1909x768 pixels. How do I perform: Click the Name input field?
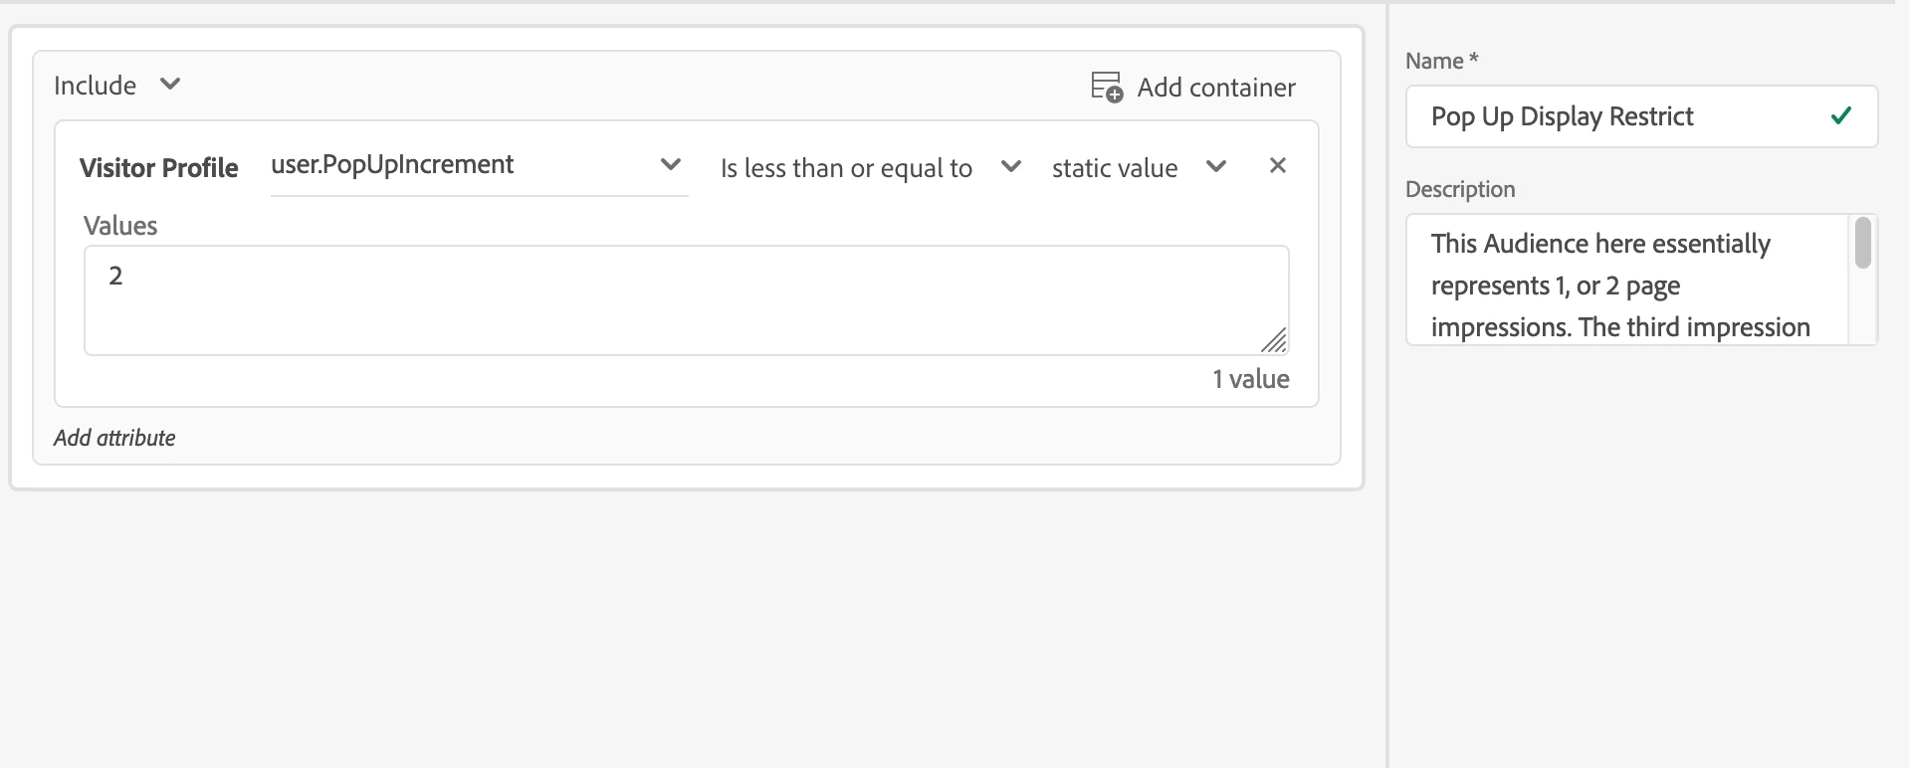click(x=1622, y=116)
